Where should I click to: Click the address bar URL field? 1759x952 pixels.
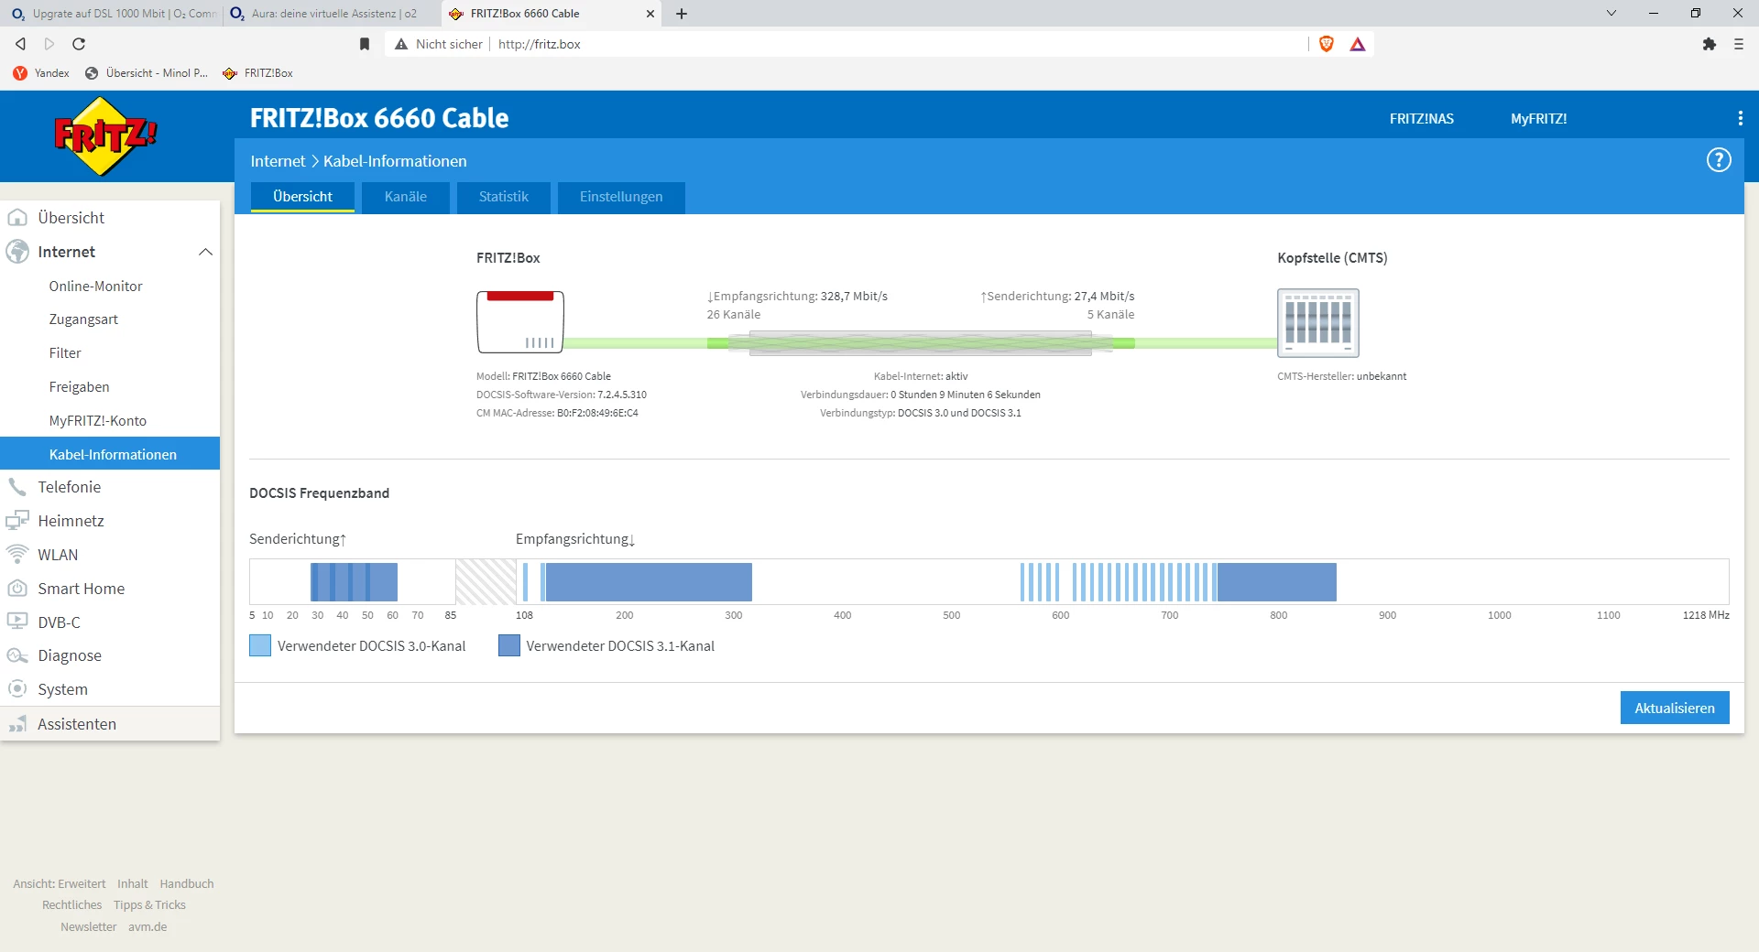coord(825,44)
